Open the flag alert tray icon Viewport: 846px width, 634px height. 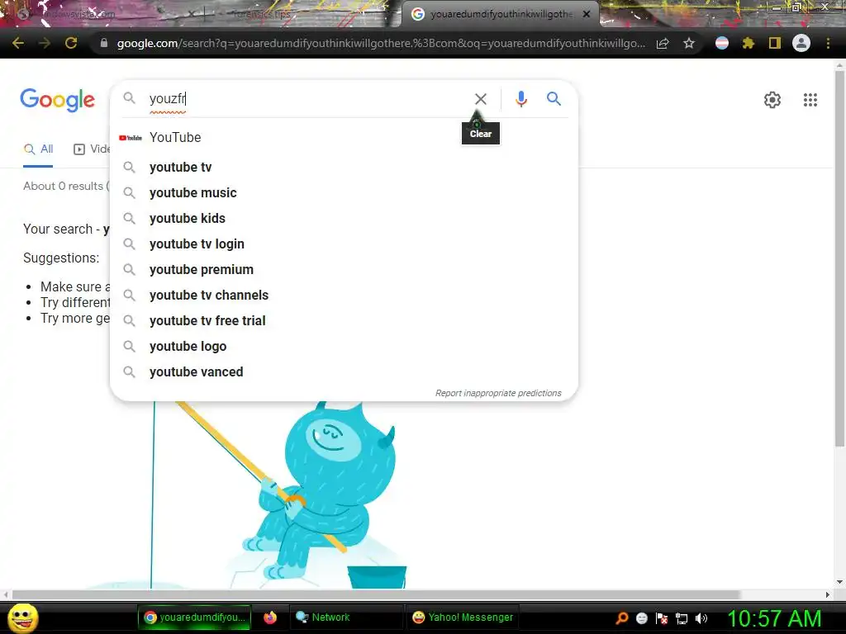pos(662,618)
